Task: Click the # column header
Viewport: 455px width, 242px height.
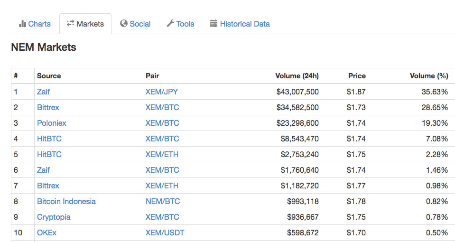Action: tap(16, 76)
